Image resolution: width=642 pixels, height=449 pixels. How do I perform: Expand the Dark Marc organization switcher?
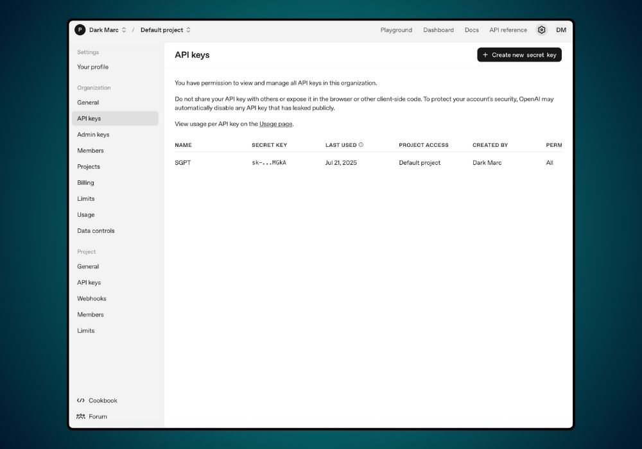click(125, 30)
